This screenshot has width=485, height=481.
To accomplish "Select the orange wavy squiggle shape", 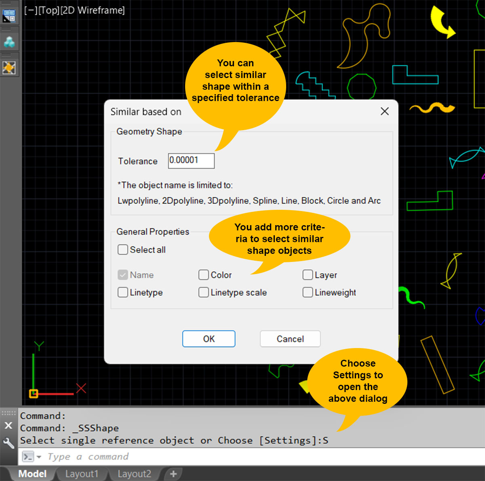I will 432,108.
